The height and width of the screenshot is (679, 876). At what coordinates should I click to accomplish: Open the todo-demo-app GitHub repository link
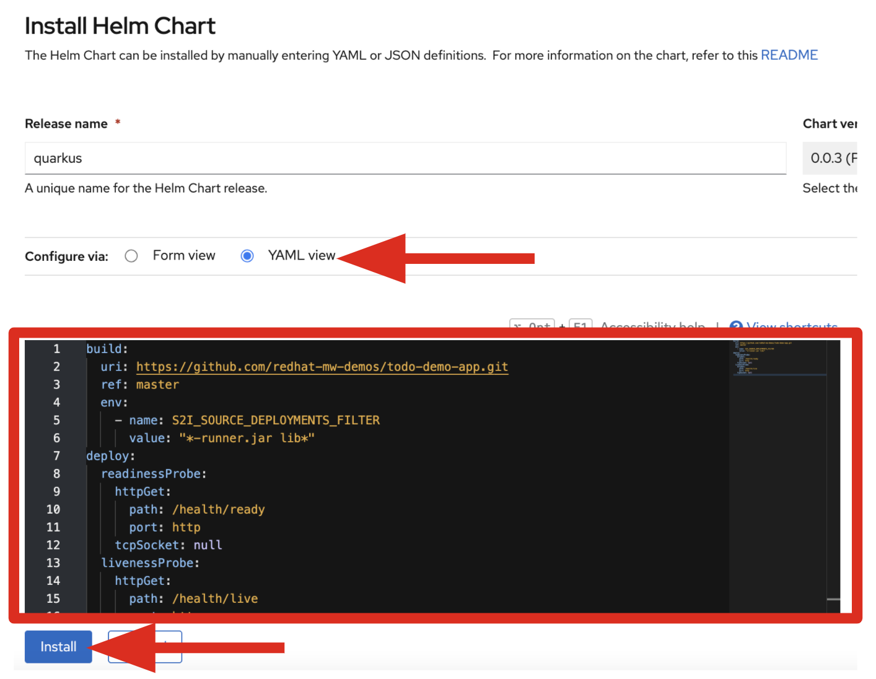coord(322,367)
